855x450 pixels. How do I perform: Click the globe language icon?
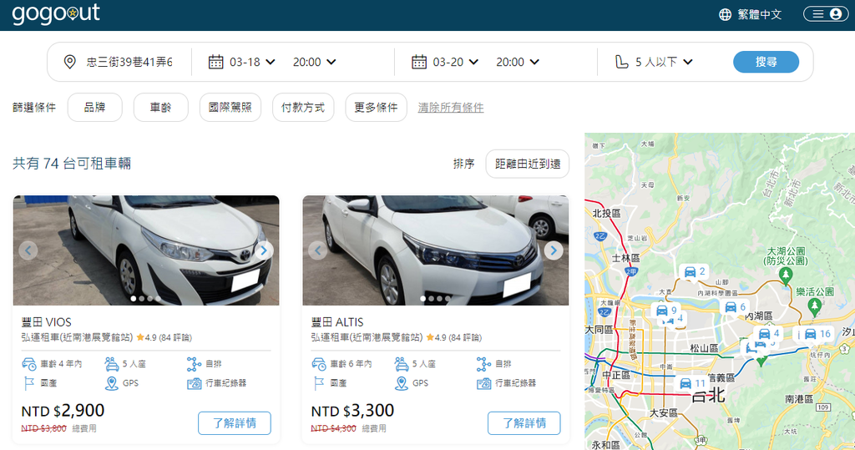[x=725, y=15]
